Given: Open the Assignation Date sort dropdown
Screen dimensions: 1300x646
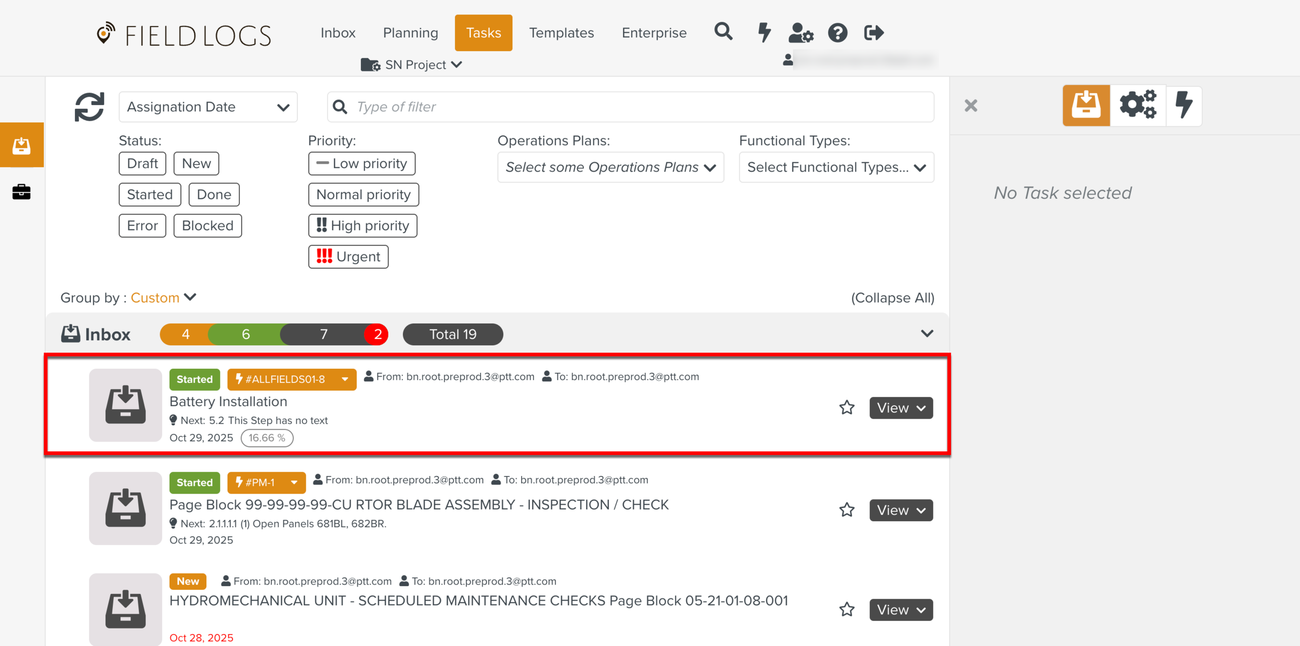Looking at the screenshot, I should [208, 107].
